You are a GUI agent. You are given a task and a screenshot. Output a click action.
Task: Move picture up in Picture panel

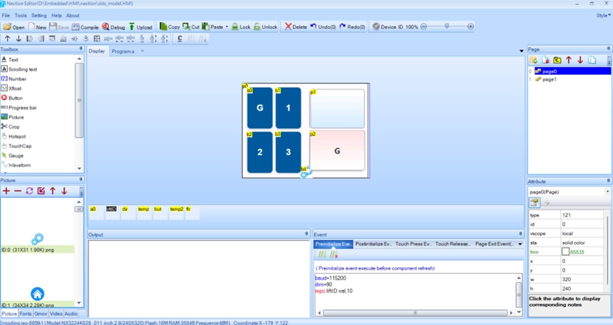click(53, 191)
